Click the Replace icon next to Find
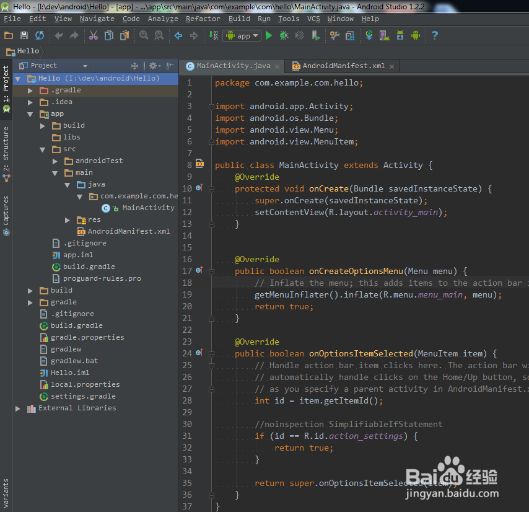The image size is (529, 512). click(159, 35)
